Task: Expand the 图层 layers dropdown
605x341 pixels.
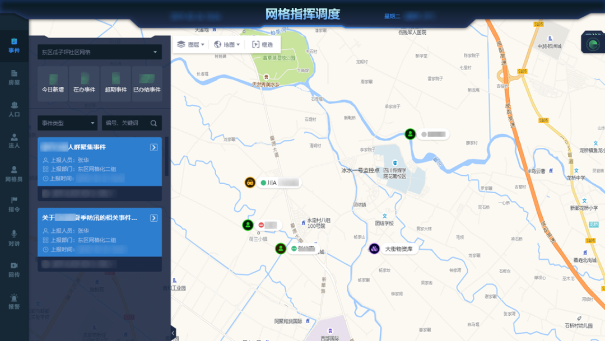Action: point(190,45)
